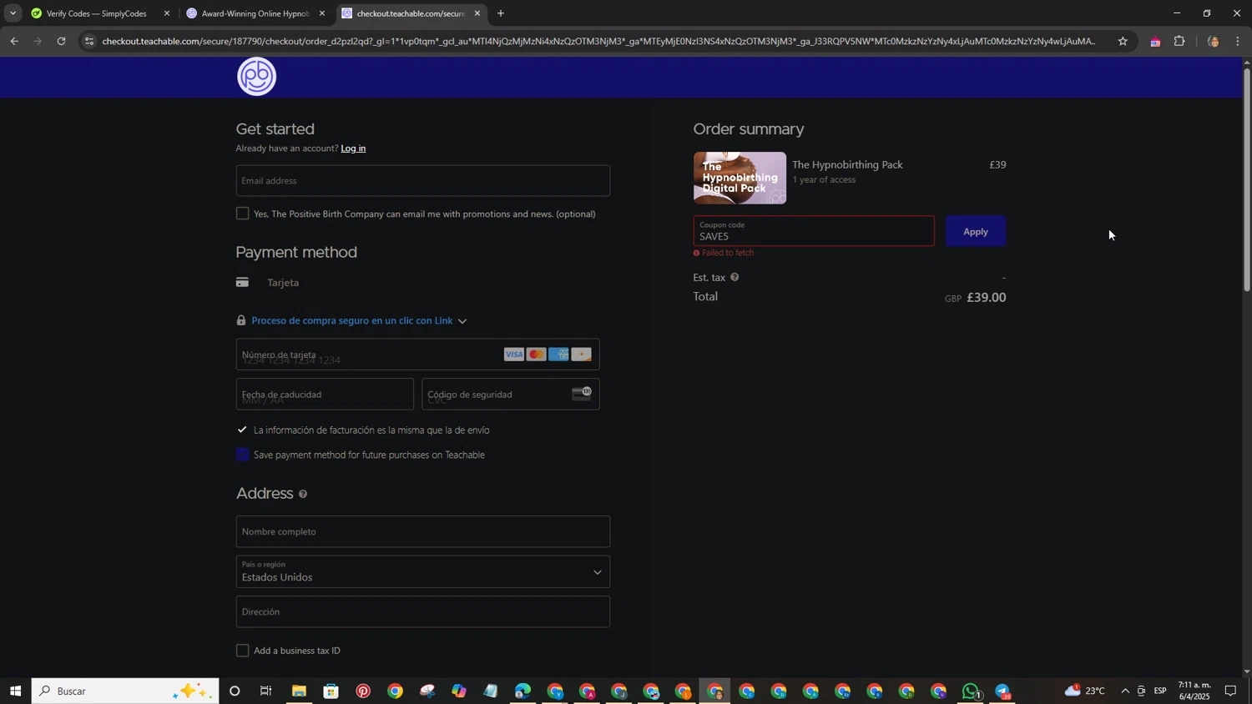The image size is (1252, 704).
Task: Open Task View on the taskbar
Action: click(x=266, y=691)
